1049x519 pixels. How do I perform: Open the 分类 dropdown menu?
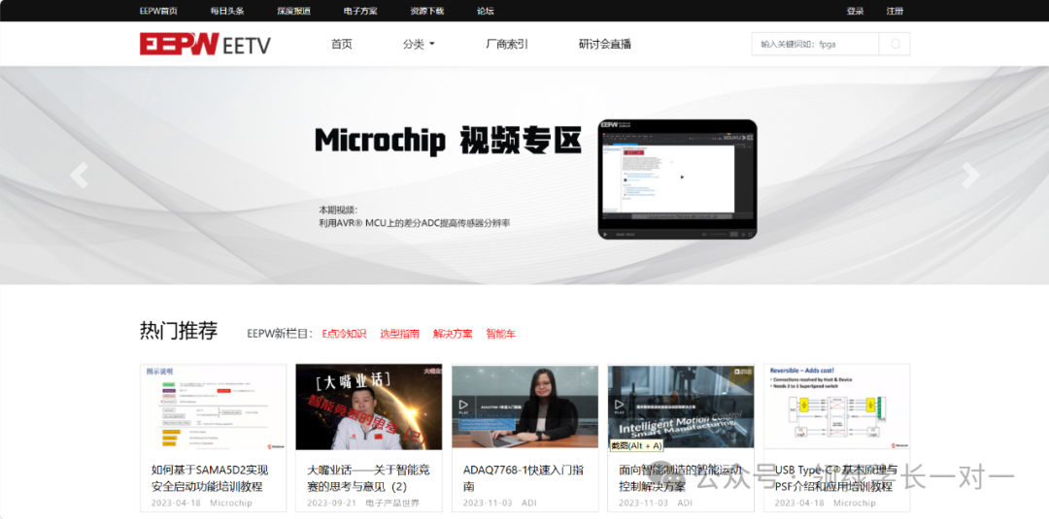[419, 44]
